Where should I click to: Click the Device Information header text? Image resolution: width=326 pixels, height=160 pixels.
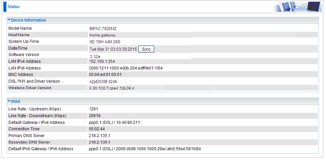pyautogui.click(x=28, y=20)
